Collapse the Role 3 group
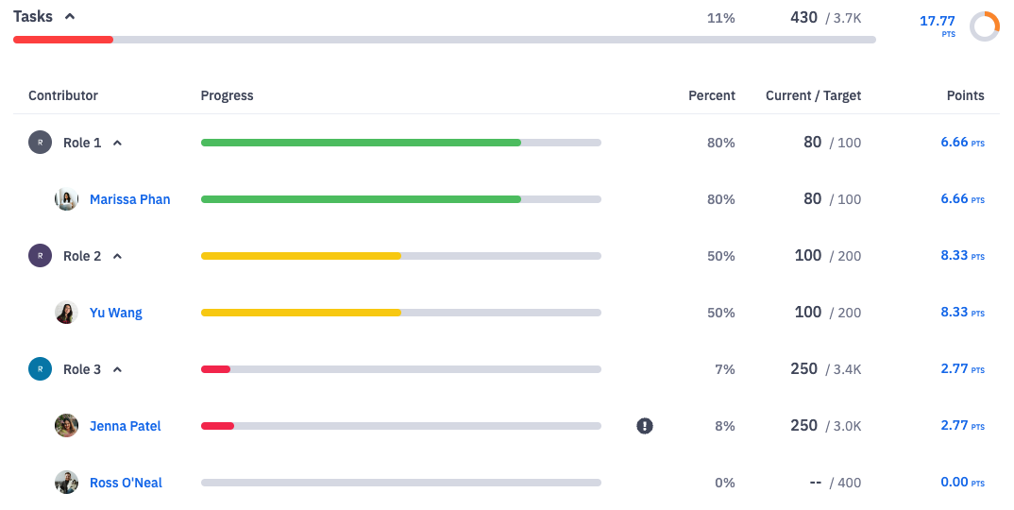Viewport: 1014px width, 510px height. pos(118,370)
